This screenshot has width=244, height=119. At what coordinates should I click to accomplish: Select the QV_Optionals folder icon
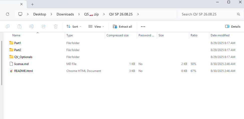[x=11, y=57]
